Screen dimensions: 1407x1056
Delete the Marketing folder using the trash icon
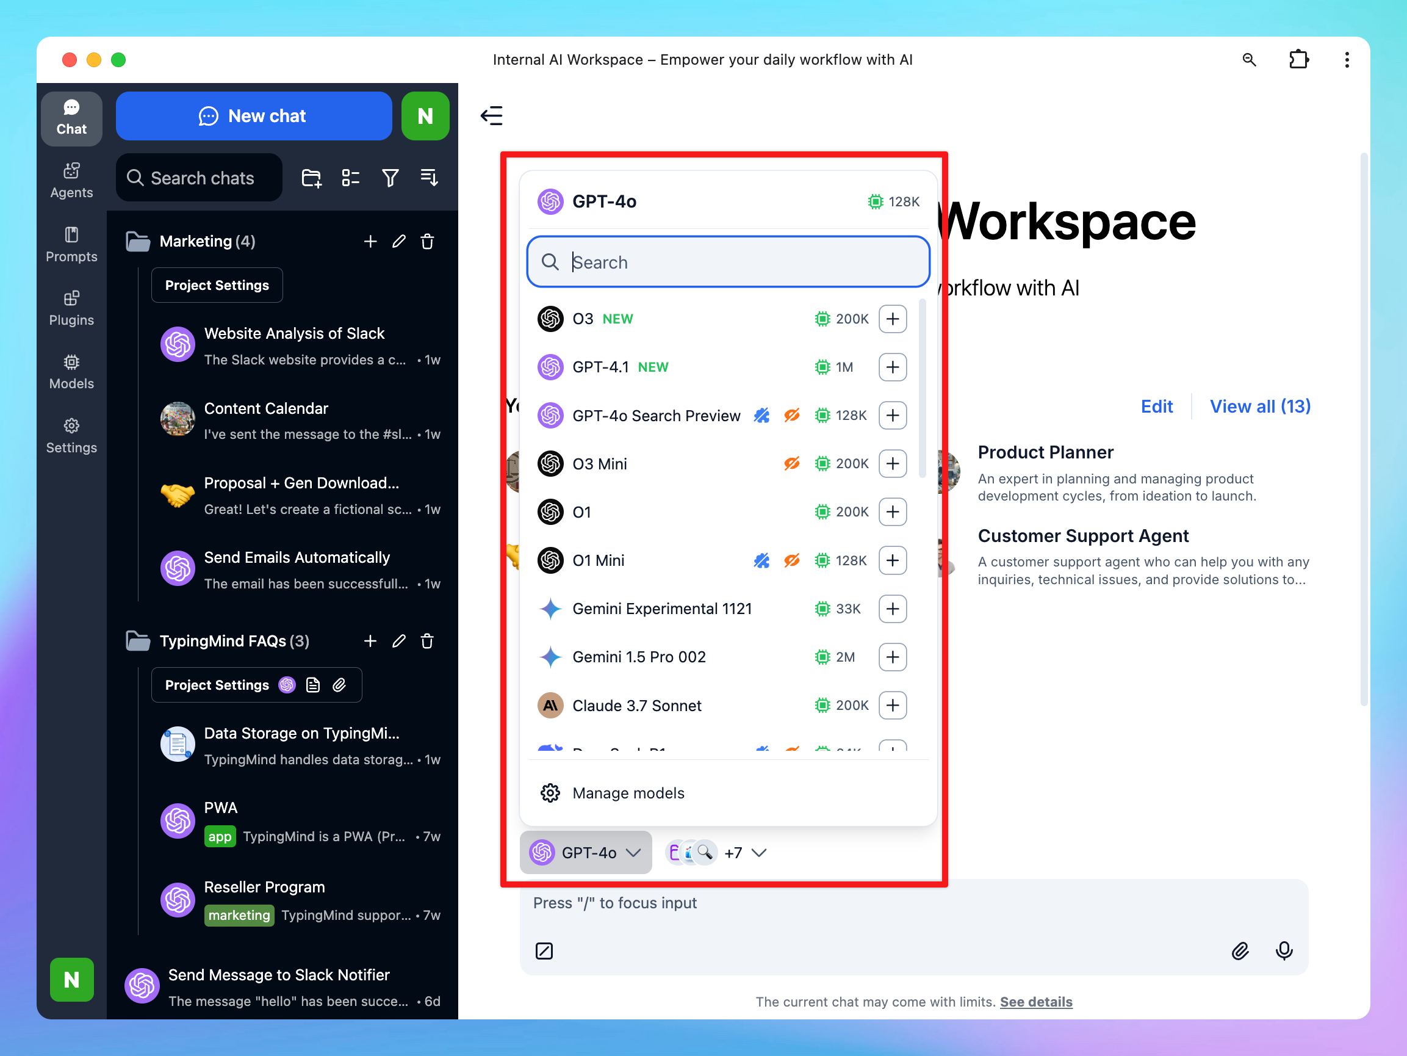pyautogui.click(x=428, y=242)
